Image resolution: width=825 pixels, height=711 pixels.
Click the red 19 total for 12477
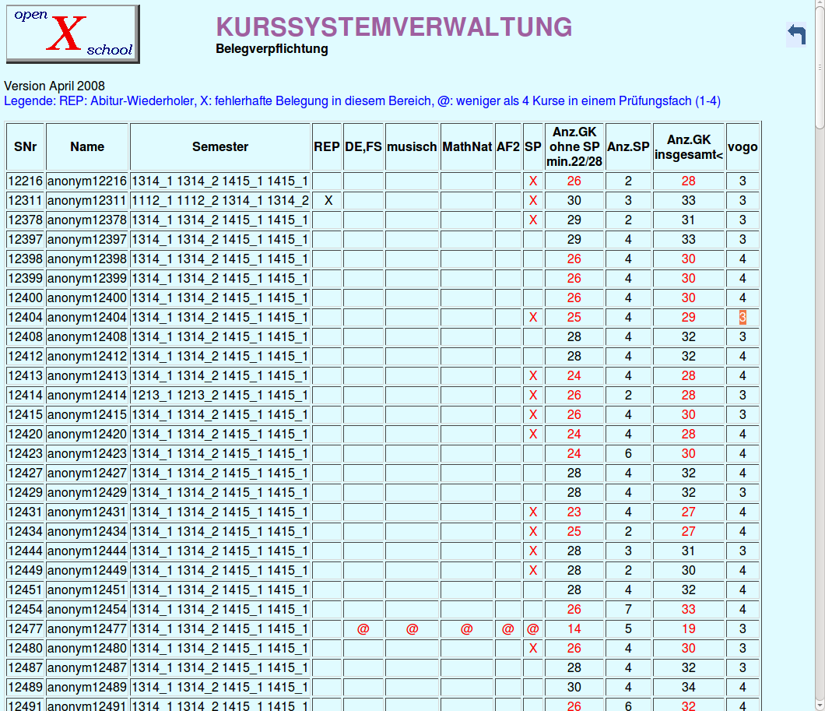tap(689, 629)
